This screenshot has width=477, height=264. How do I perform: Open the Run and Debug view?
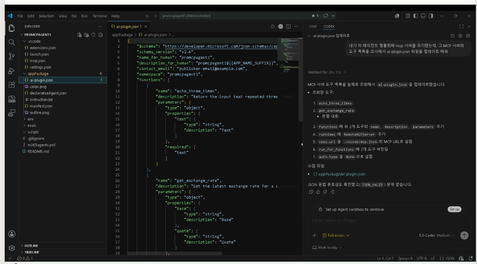pos(12,71)
